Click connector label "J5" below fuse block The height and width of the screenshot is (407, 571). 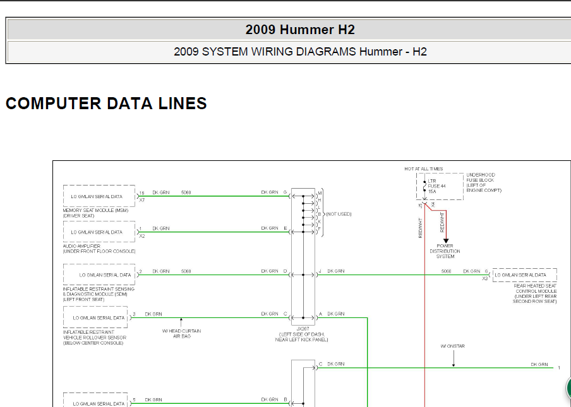coord(420,206)
